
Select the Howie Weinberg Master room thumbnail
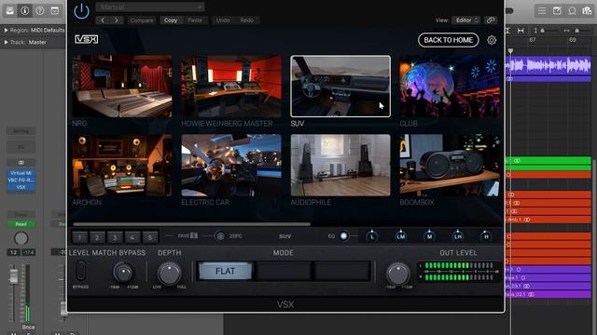231,87
